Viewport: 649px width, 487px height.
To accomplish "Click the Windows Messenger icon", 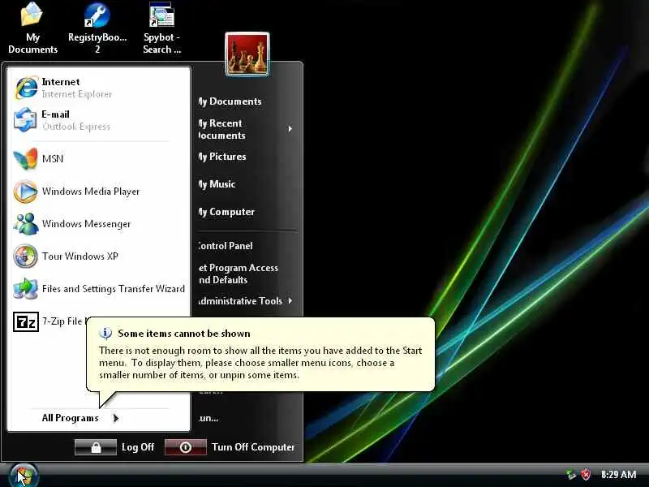I will [26, 224].
